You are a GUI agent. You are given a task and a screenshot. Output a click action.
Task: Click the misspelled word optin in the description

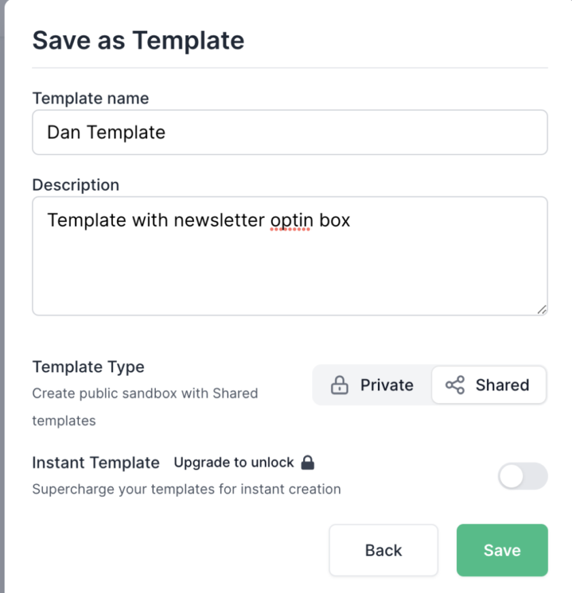tap(291, 221)
